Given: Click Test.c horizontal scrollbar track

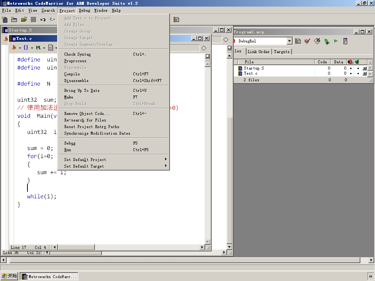Looking at the screenshot, I should [x=147, y=247].
